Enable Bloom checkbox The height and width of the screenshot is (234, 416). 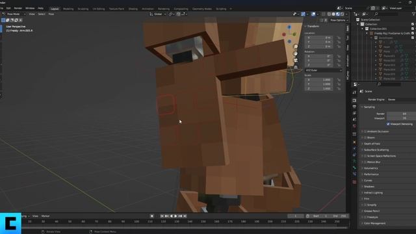pyautogui.click(x=365, y=137)
